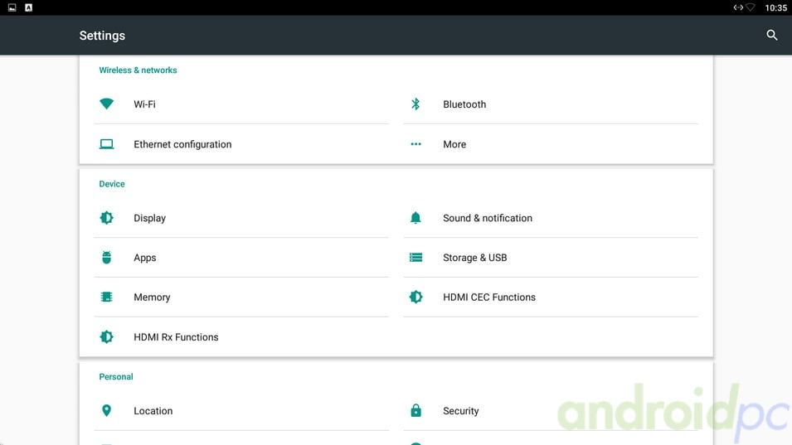Image resolution: width=792 pixels, height=445 pixels.
Task: Open Sound & notification settings
Action: point(551,218)
